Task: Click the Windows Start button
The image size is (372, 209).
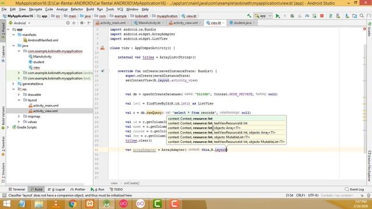Action: [x=6, y=204]
